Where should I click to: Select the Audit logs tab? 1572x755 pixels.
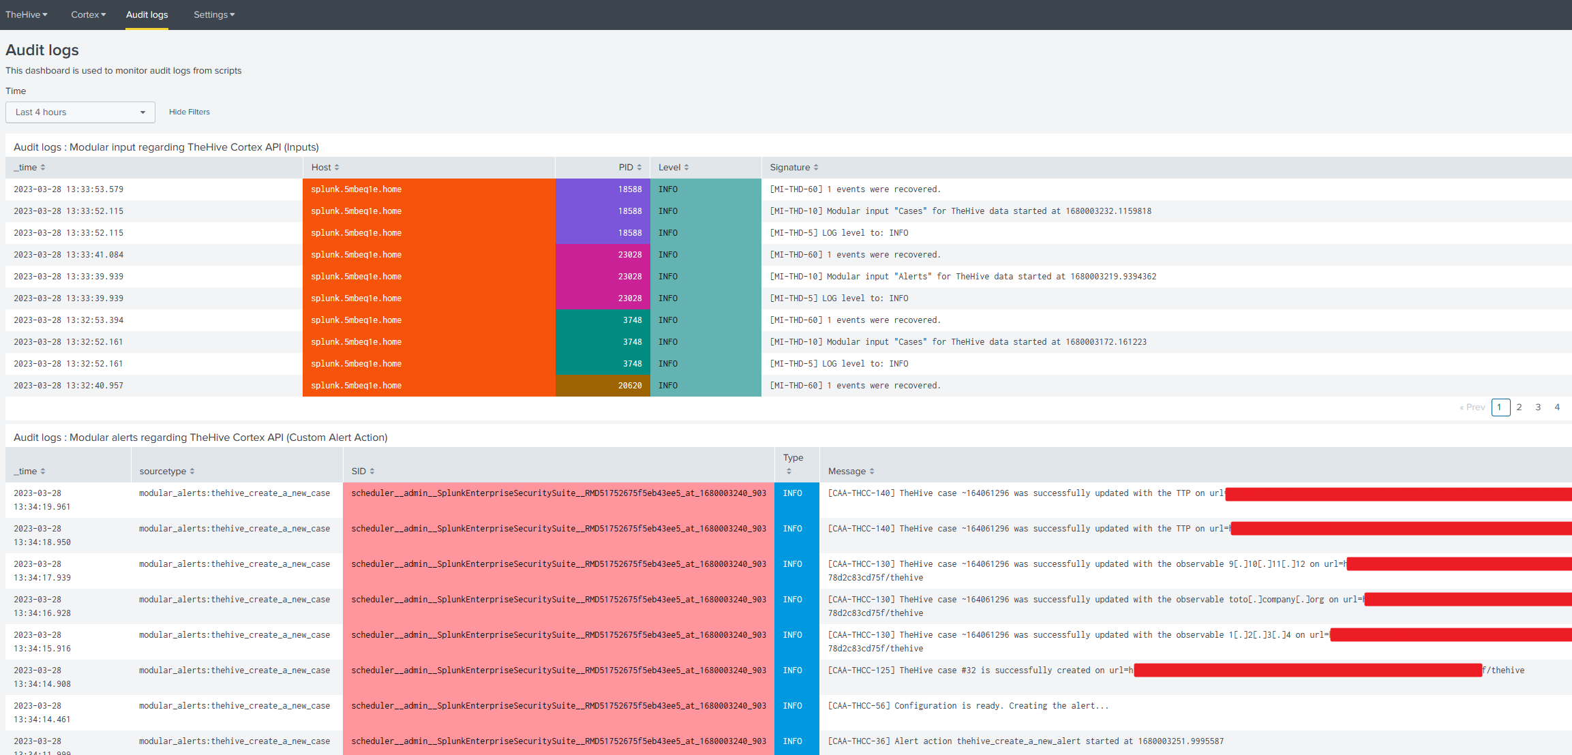147,15
